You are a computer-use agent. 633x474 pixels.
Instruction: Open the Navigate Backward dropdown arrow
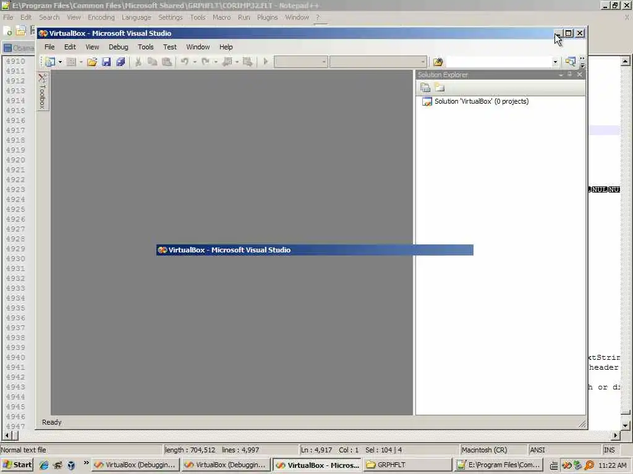237,62
